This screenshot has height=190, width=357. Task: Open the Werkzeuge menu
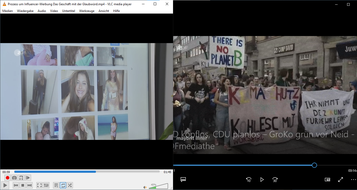tap(87, 11)
